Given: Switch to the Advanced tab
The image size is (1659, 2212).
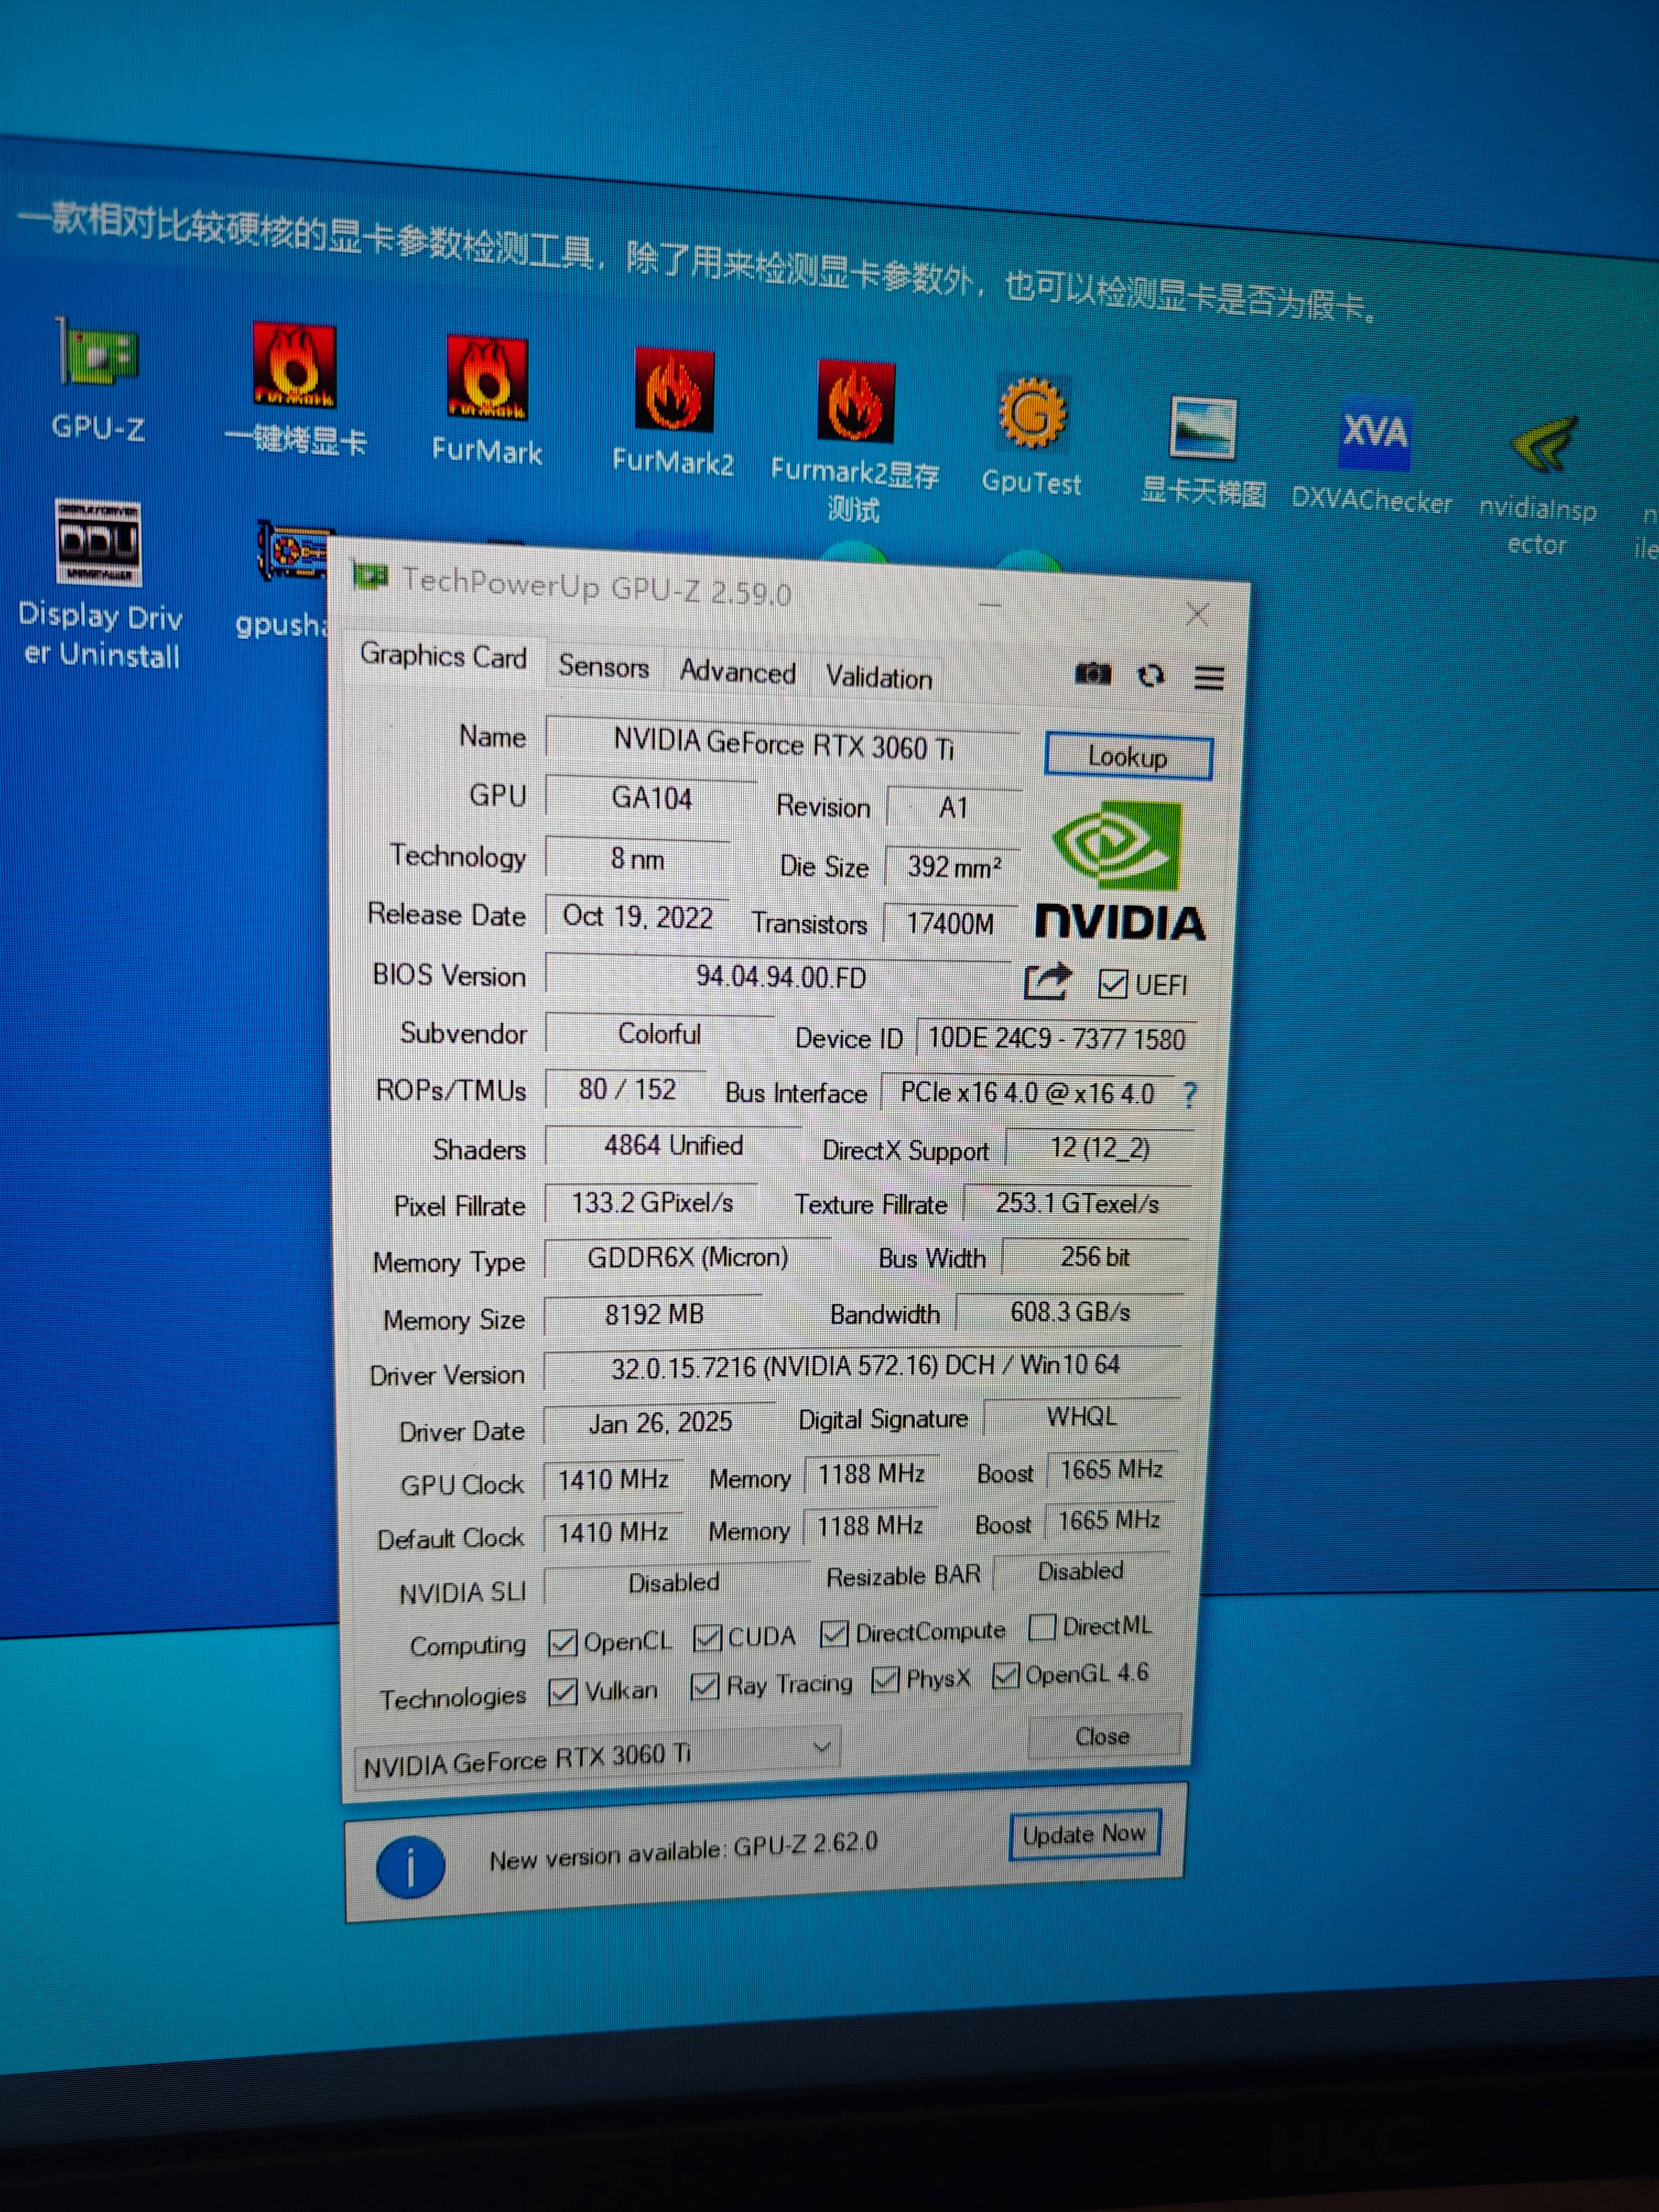Looking at the screenshot, I should pos(737,671).
